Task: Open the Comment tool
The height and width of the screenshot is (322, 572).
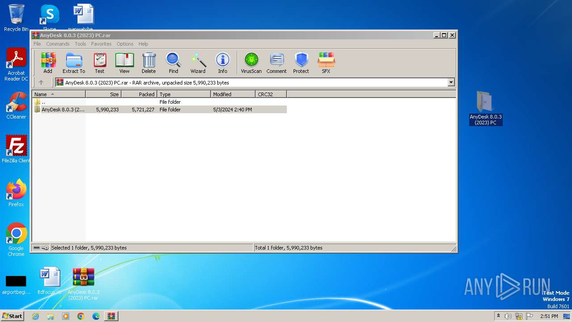Action: 277,63
